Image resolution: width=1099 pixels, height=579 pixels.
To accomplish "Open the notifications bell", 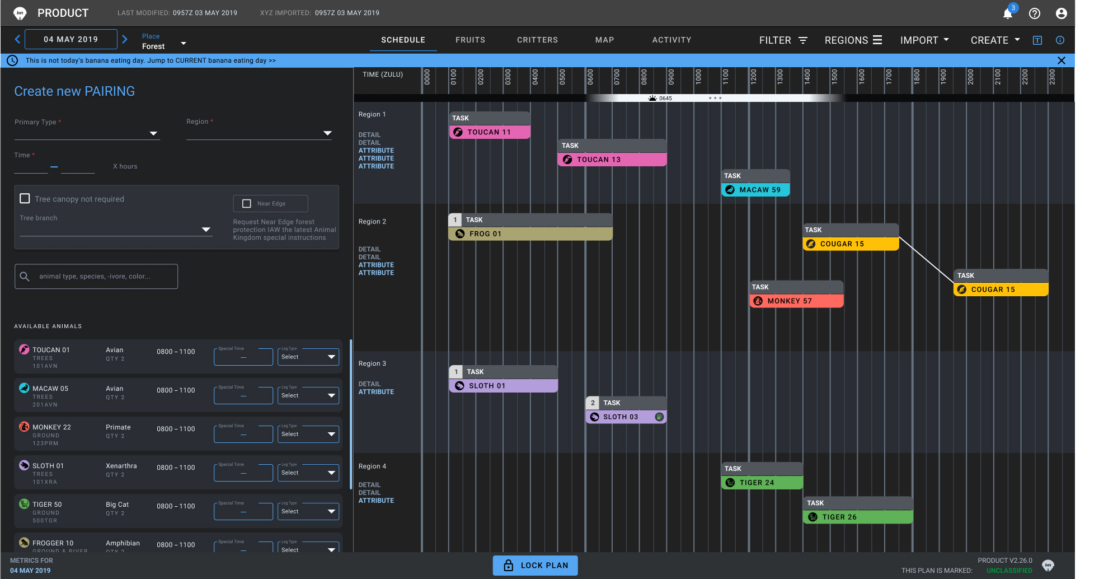I will coord(1008,13).
